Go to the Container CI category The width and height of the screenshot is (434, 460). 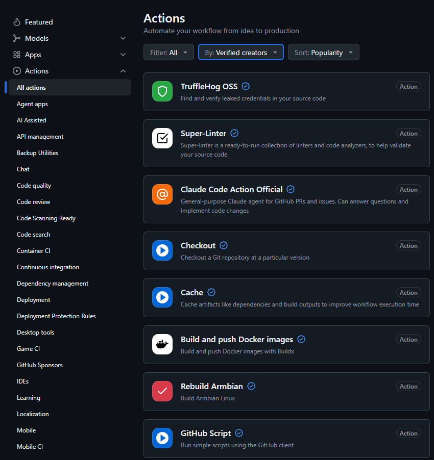coord(34,251)
